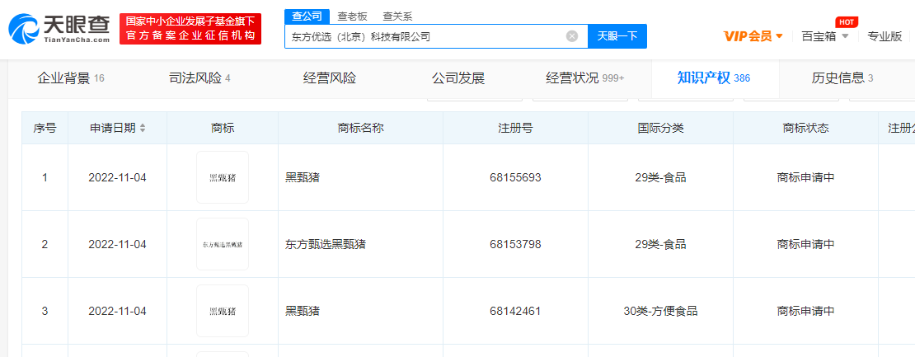Image resolution: width=915 pixels, height=357 pixels.
Task: Click the 商标 column header
Action: pyautogui.click(x=223, y=129)
